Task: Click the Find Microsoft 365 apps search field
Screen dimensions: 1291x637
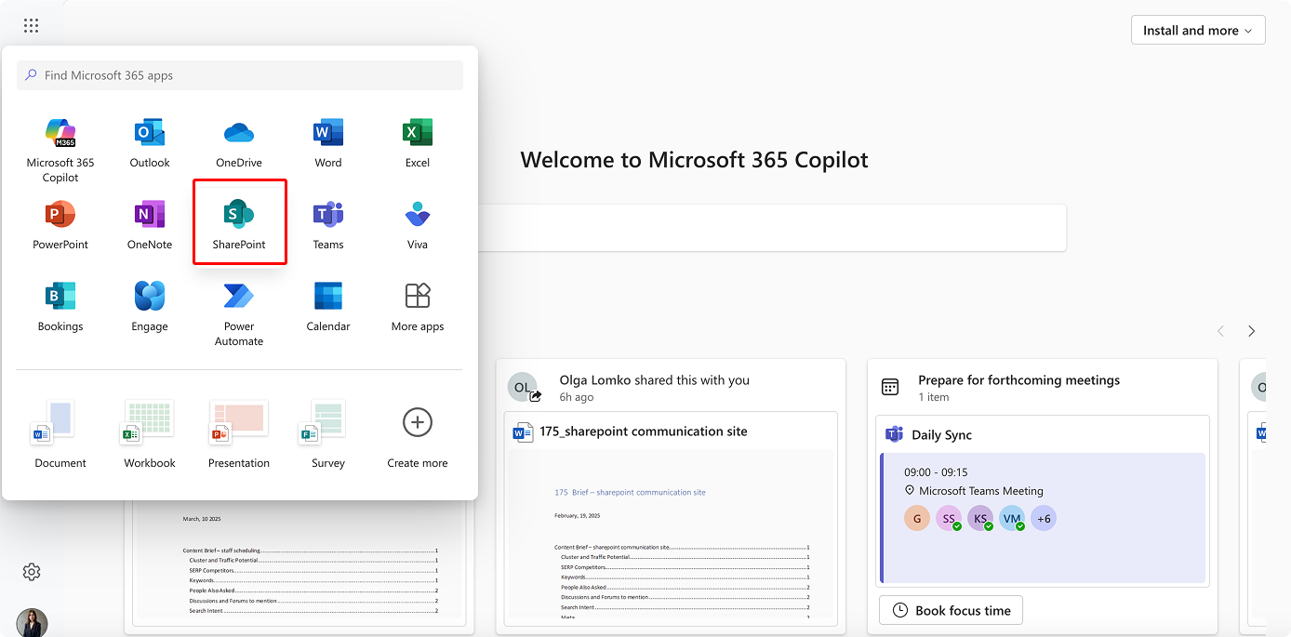Action: (x=239, y=74)
